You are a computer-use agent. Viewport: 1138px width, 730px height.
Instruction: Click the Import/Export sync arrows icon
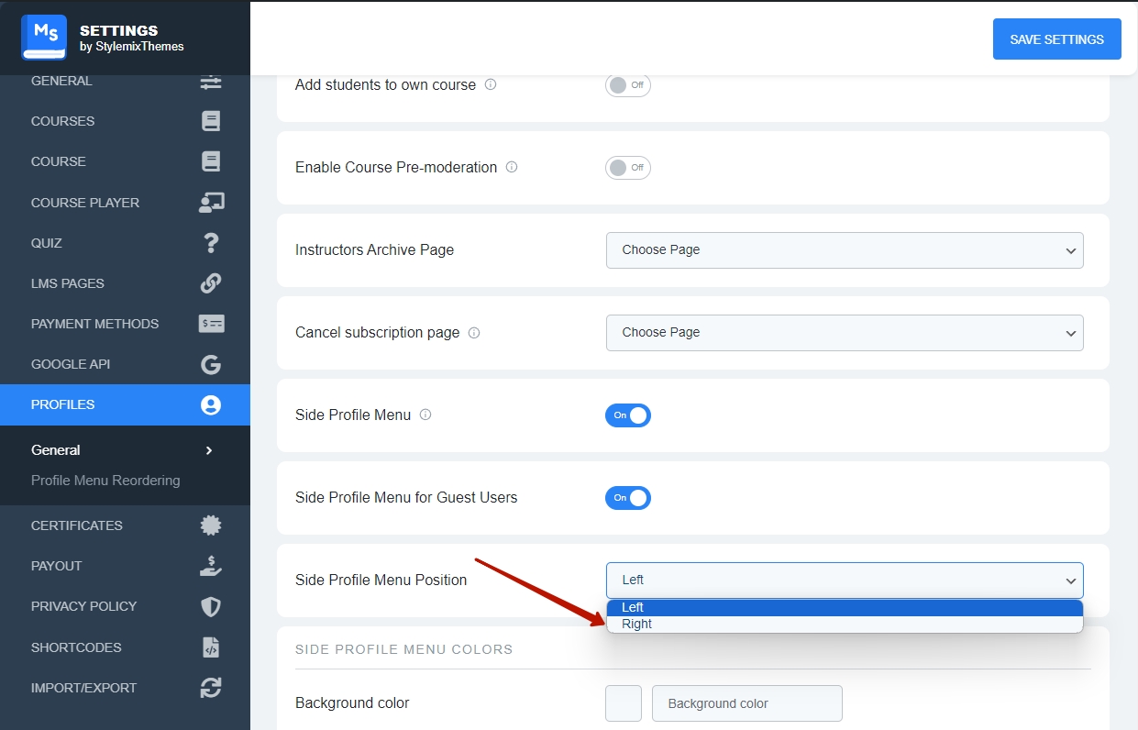[211, 688]
